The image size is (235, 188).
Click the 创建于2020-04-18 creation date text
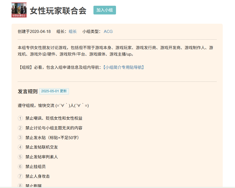tap(34, 31)
